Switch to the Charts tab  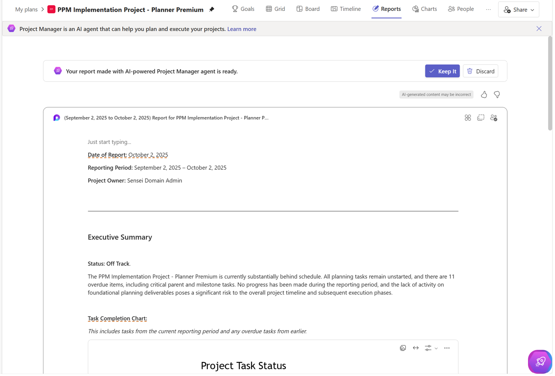(x=425, y=9)
